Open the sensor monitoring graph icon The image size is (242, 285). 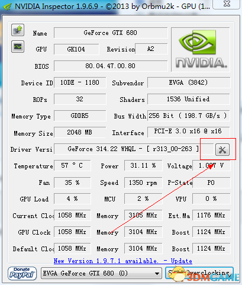pos(18,47)
